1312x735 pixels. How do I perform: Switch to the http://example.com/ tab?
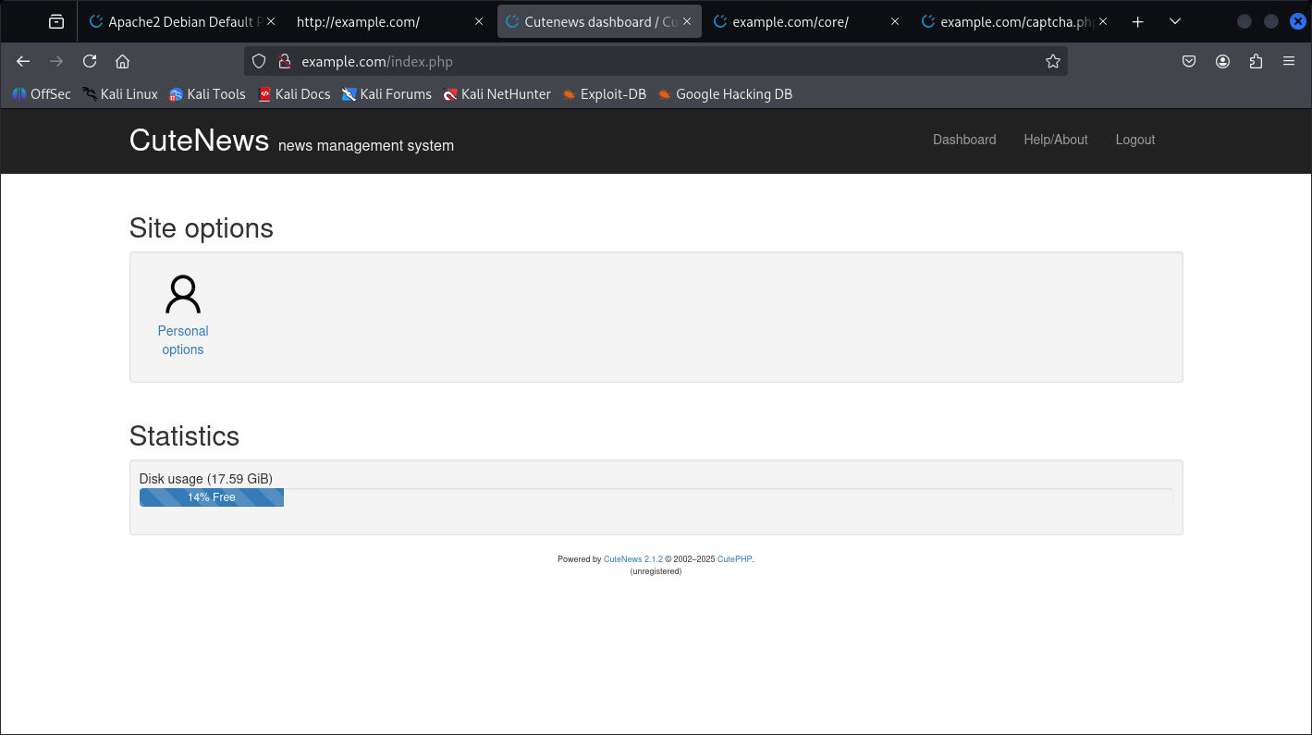point(391,21)
